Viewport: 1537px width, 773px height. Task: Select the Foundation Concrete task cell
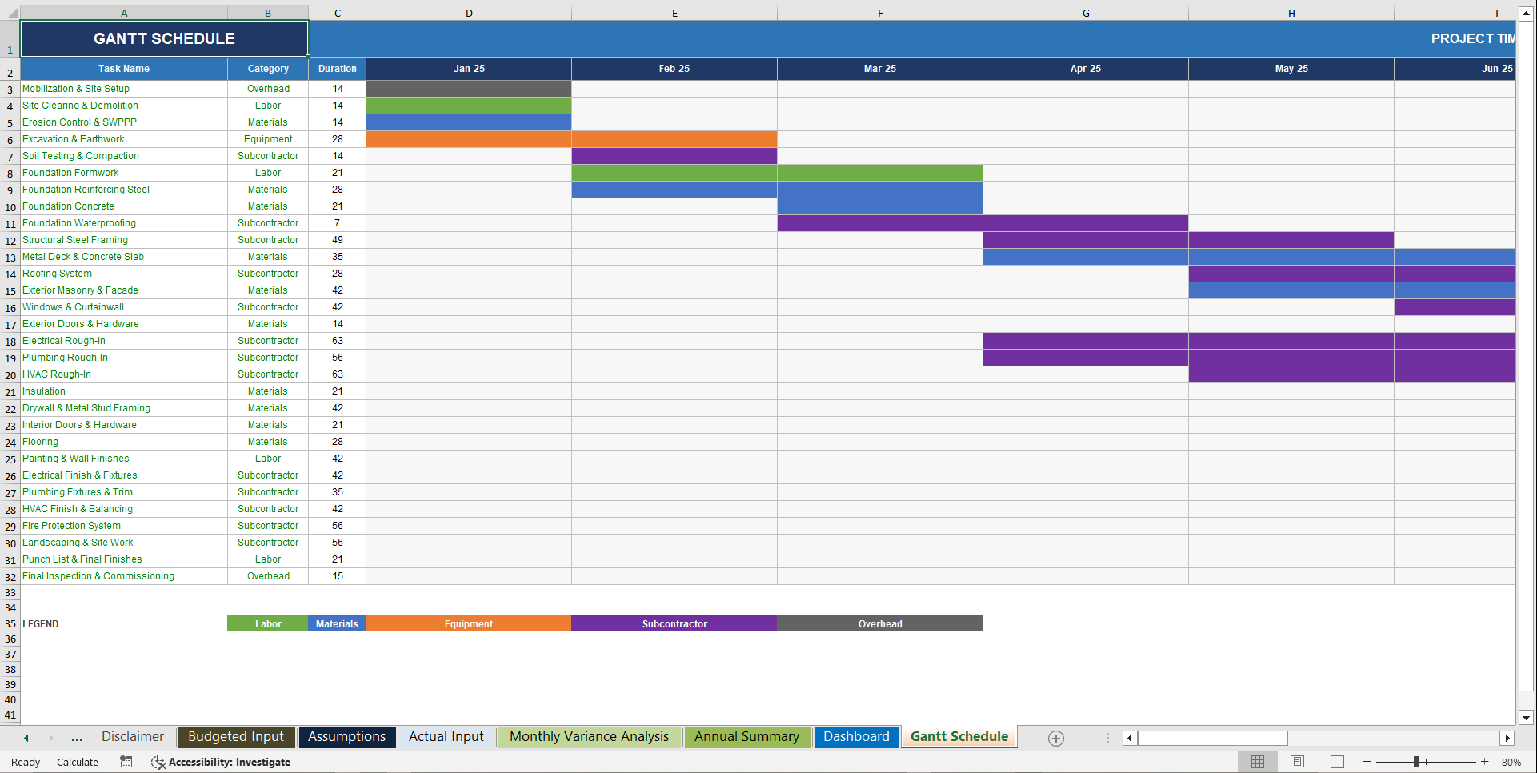click(69, 206)
